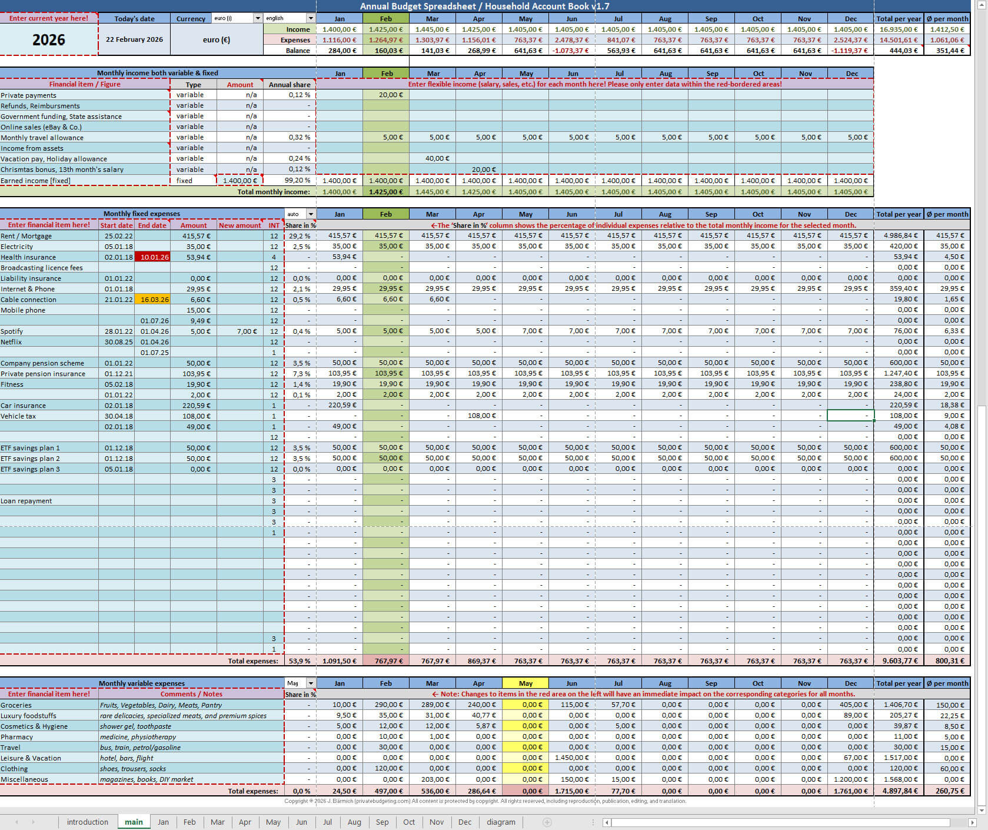
Task: Open the diagram sheet tab
Action: [501, 822]
